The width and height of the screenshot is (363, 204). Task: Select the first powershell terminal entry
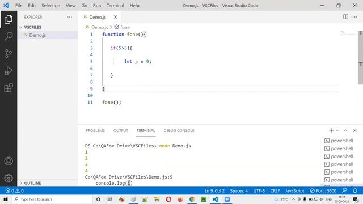click(339, 141)
